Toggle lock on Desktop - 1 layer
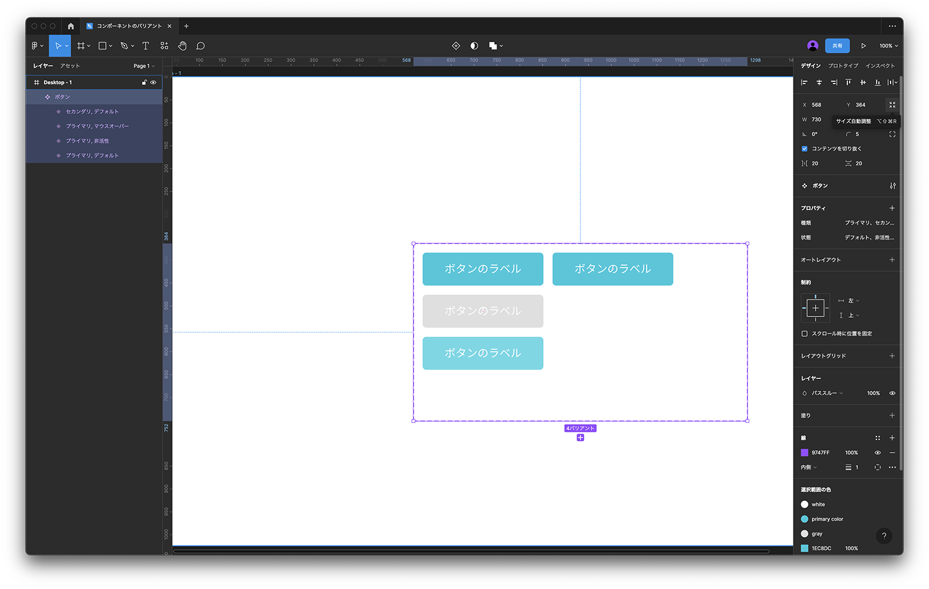The image size is (929, 589). click(x=144, y=82)
